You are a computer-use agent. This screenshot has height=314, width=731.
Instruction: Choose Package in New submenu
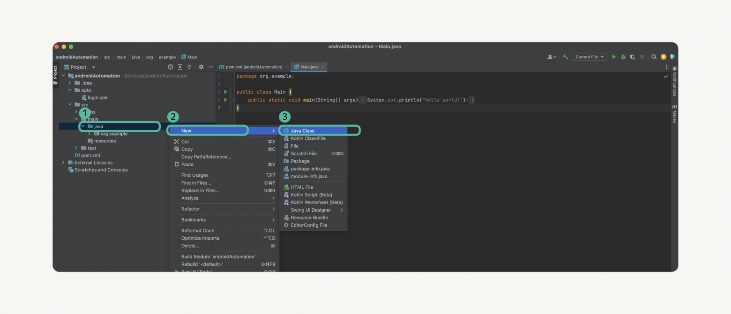click(313, 161)
